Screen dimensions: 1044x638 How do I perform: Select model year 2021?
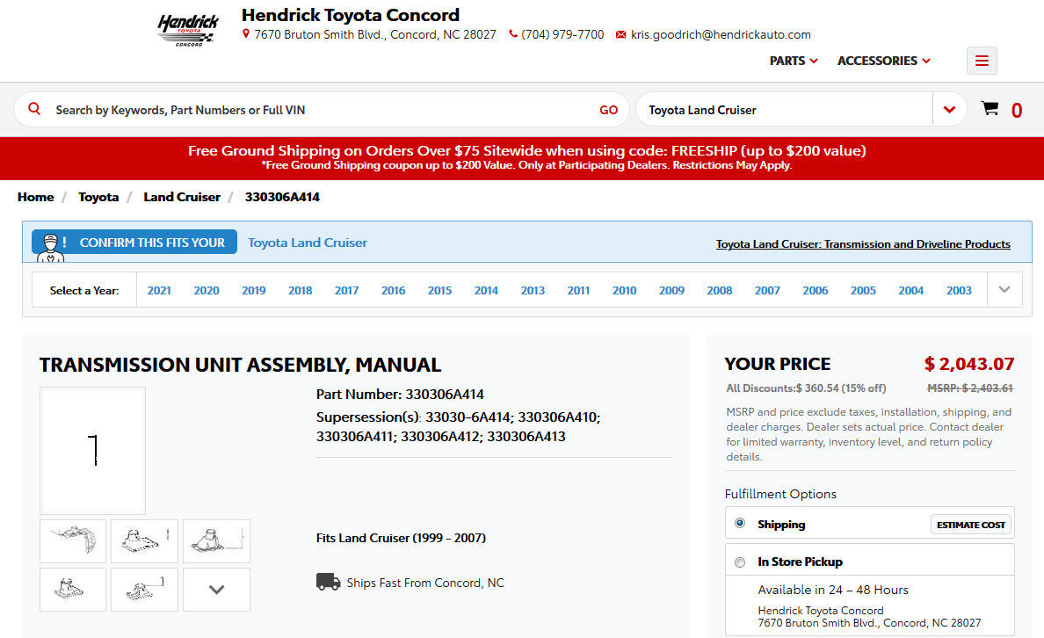point(159,290)
